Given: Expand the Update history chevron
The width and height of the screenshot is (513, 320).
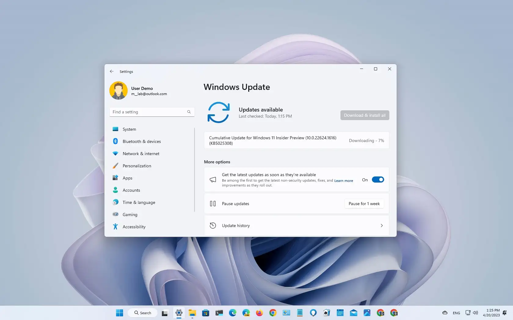Looking at the screenshot, I should (381, 226).
